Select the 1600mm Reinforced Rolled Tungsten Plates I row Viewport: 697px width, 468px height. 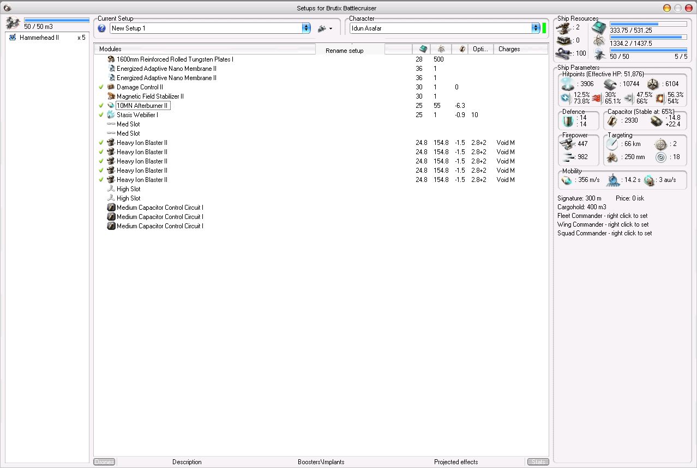(x=321, y=59)
